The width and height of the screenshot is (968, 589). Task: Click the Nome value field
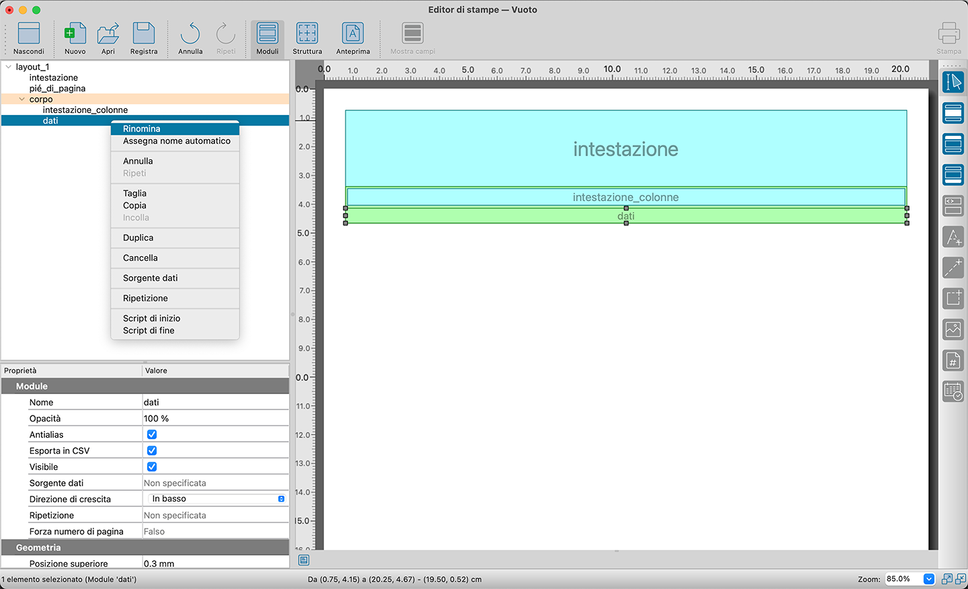click(x=215, y=402)
